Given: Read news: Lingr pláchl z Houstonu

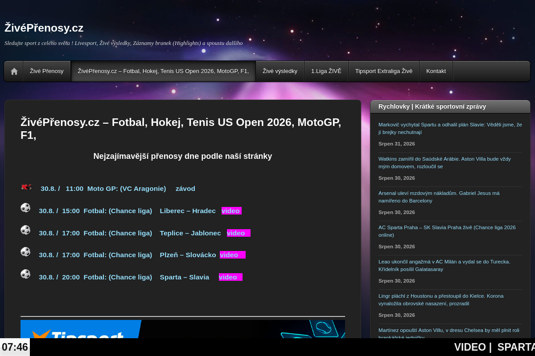Looking at the screenshot, I should click(x=441, y=299).
